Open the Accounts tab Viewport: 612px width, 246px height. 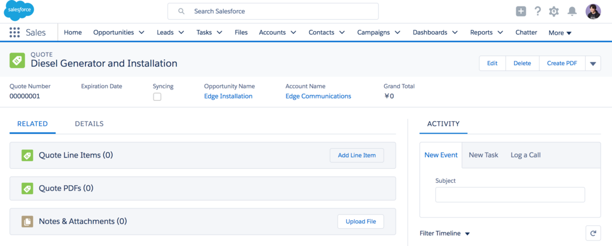click(x=272, y=32)
